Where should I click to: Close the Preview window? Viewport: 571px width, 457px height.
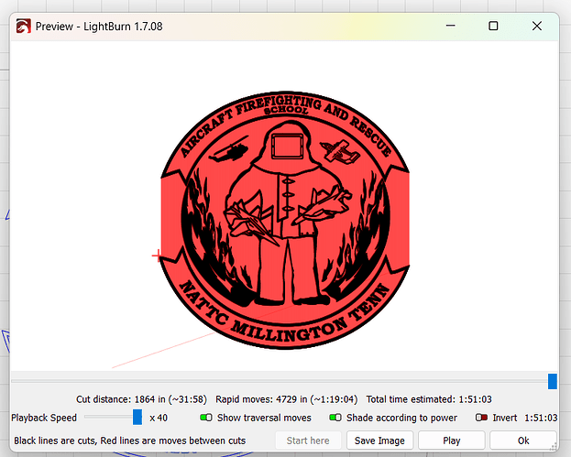[x=537, y=26]
